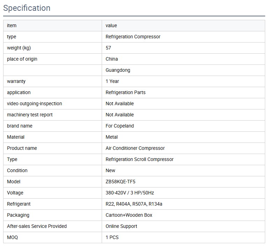Click the '1 Year' warranty value

(x=112, y=81)
